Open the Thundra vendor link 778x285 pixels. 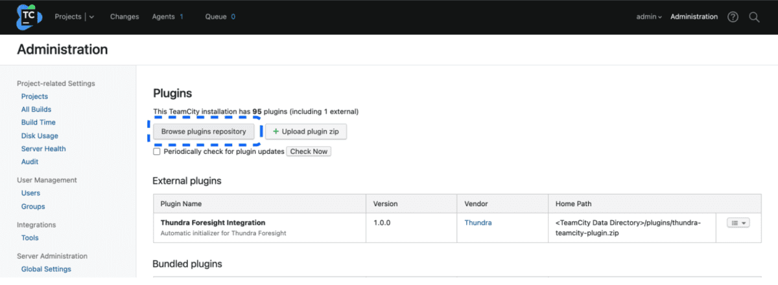point(478,222)
